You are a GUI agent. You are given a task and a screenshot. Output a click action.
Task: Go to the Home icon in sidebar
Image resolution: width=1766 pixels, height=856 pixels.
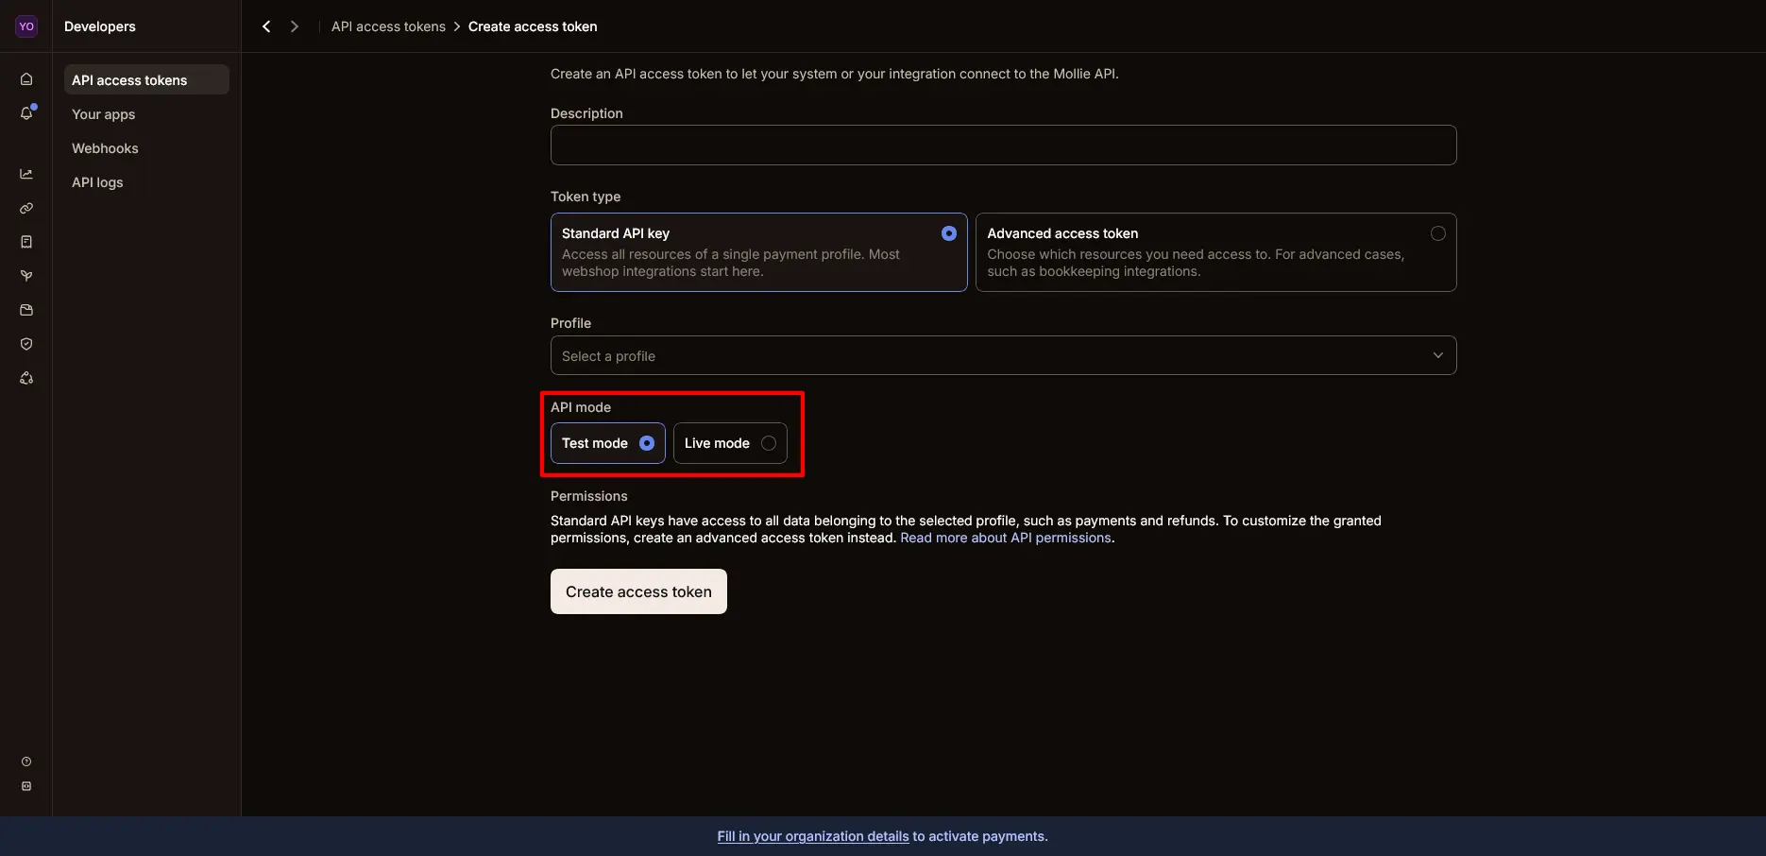click(x=26, y=79)
